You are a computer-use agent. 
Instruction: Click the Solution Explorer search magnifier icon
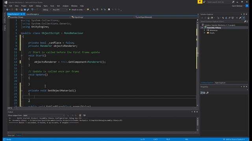click(x=245, y=22)
